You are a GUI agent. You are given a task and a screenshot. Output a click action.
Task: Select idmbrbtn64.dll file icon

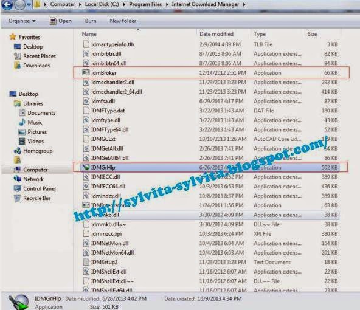[86, 63]
